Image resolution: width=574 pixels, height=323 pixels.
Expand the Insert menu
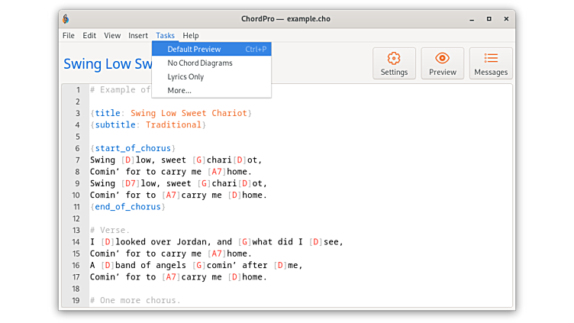click(x=138, y=36)
